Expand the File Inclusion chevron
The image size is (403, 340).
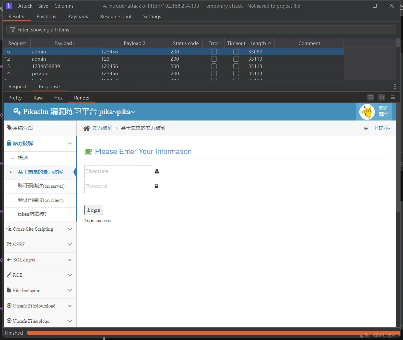click(x=70, y=291)
